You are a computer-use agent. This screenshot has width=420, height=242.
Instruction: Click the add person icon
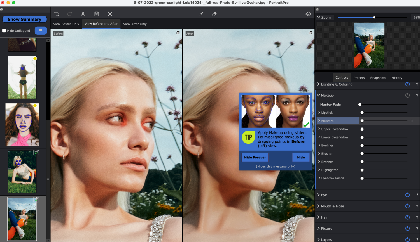point(83,14)
